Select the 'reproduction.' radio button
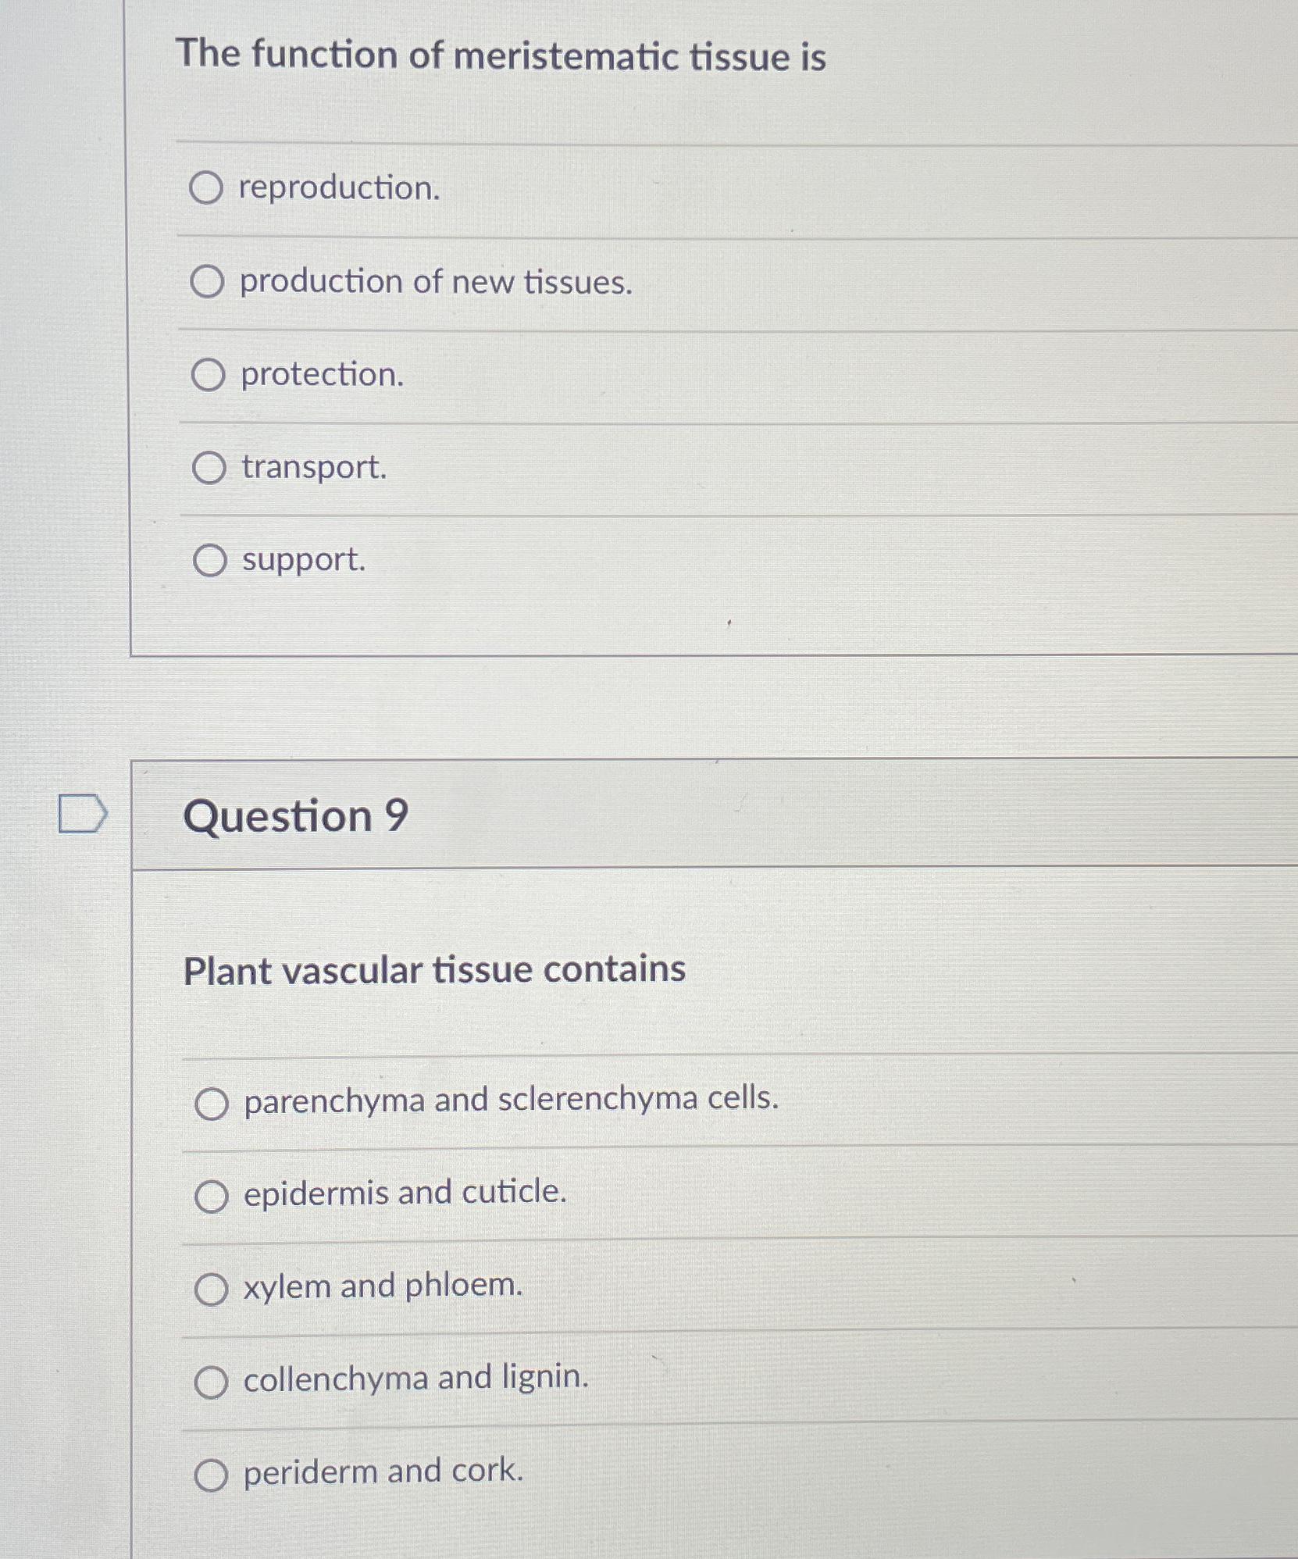 pyautogui.click(x=206, y=188)
